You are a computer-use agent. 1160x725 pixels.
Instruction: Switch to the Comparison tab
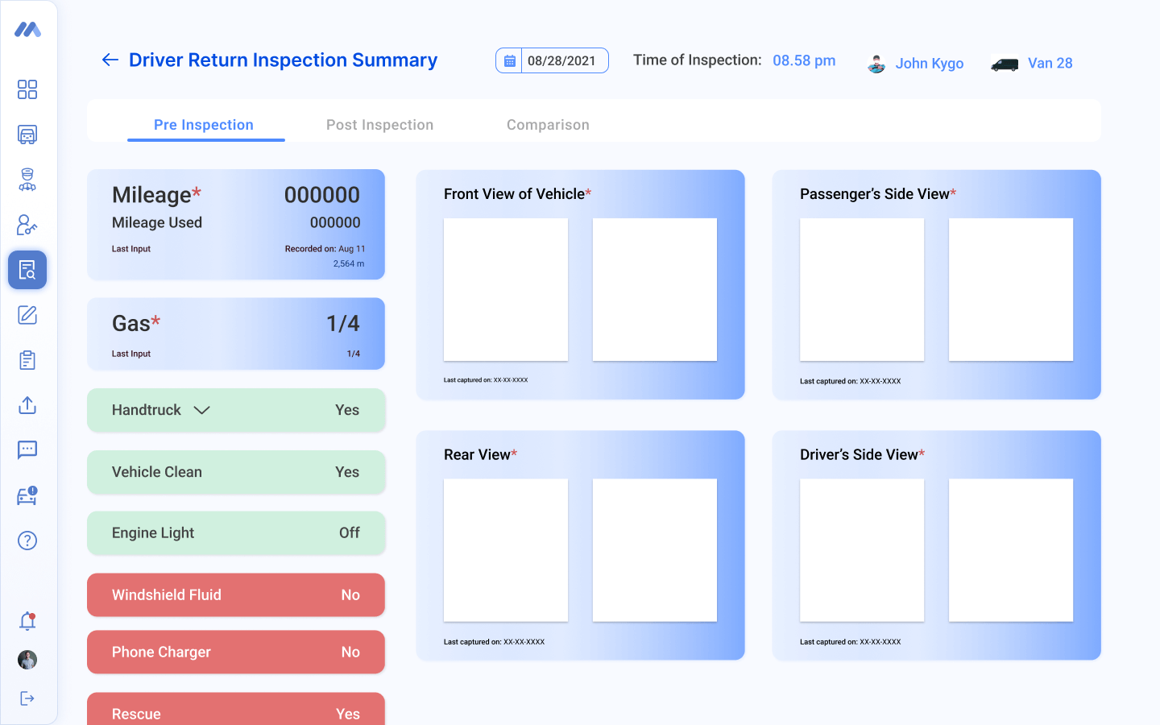pyautogui.click(x=548, y=125)
